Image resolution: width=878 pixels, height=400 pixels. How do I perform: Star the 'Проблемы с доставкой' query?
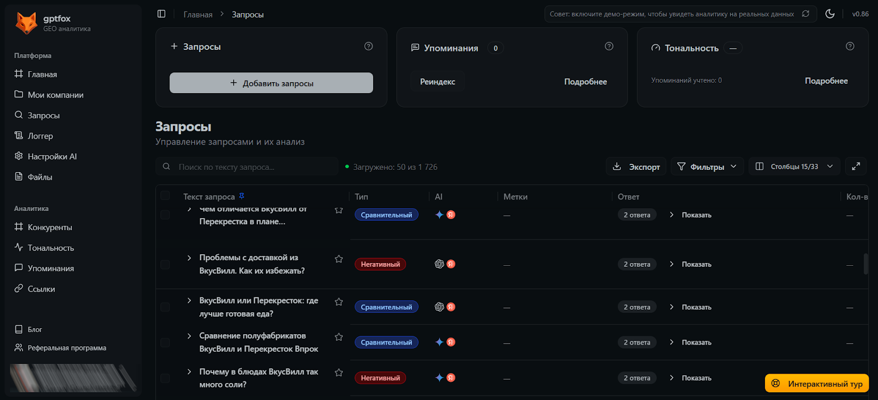point(339,259)
